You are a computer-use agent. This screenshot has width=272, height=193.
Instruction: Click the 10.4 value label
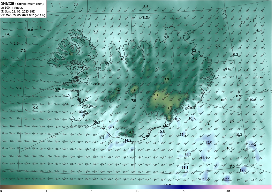[x=69, y=96]
